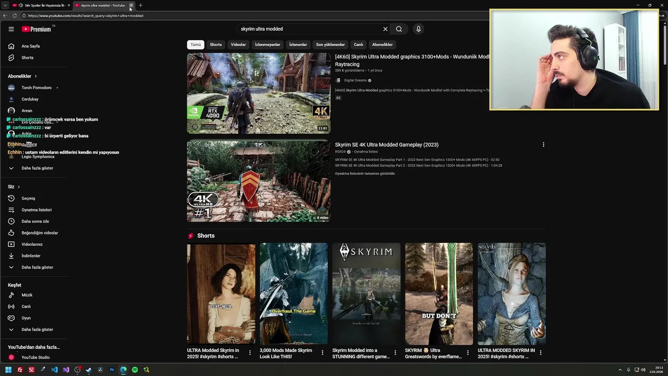Close the 'skyrim ultra modded' browser tab

[x=131, y=5]
